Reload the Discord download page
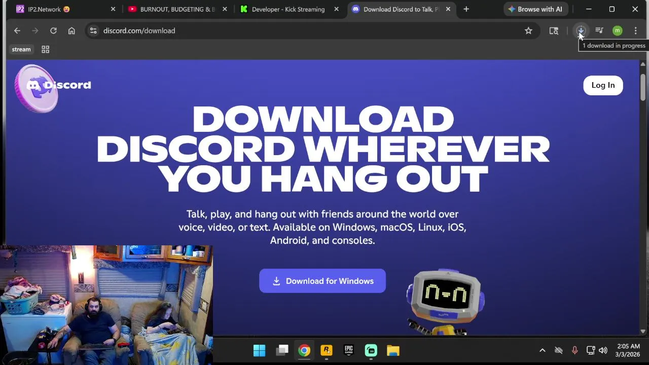Image resolution: width=649 pixels, height=365 pixels. point(53,31)
